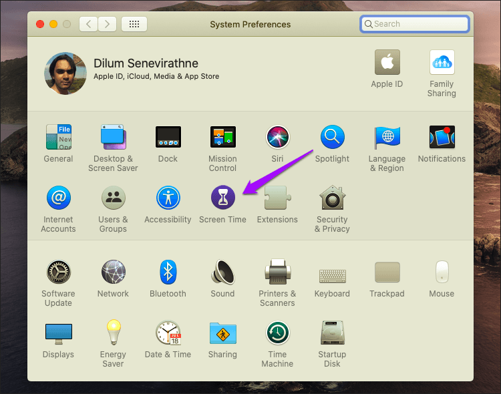
Task: Open Keyboard preferences
Action: (x=332, y=276)
